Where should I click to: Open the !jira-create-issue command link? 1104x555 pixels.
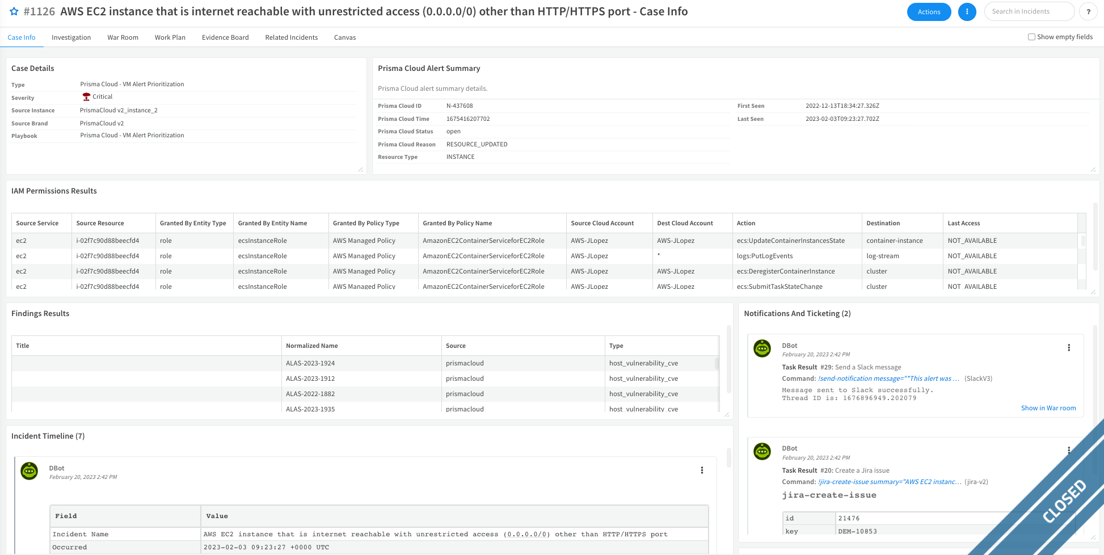coord(890,482)
